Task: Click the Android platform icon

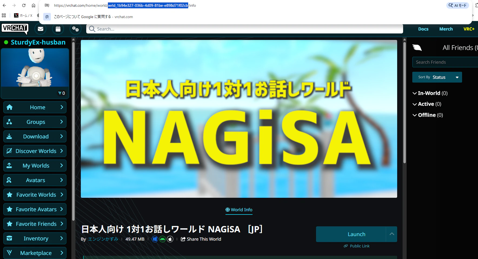Action: coord(162,239)
